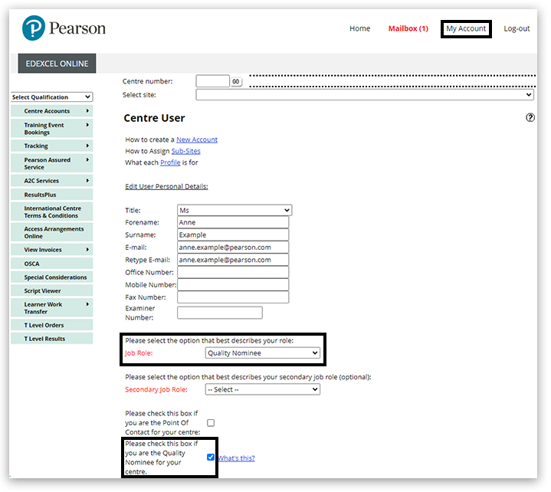Open ResultsPlus from the sidebar

pos(52,195)
